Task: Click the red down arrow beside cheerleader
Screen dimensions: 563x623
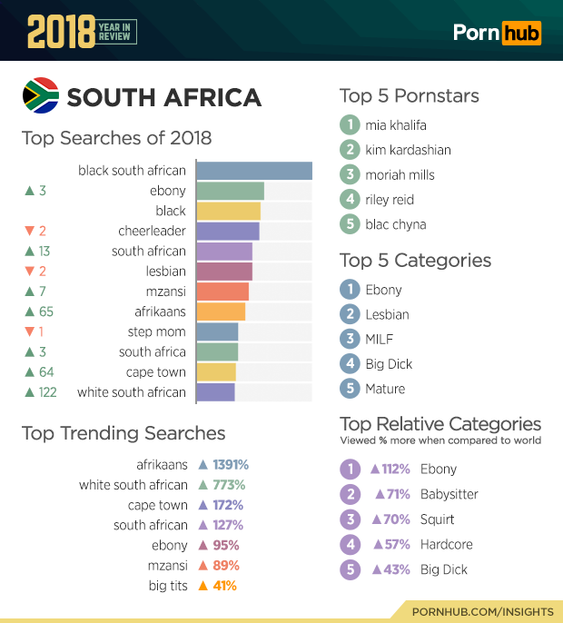Action: pyautogui.click(x=29, y=231)
